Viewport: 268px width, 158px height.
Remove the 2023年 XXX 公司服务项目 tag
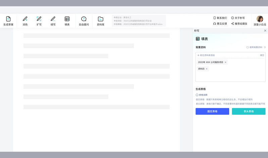coord(225,62)
